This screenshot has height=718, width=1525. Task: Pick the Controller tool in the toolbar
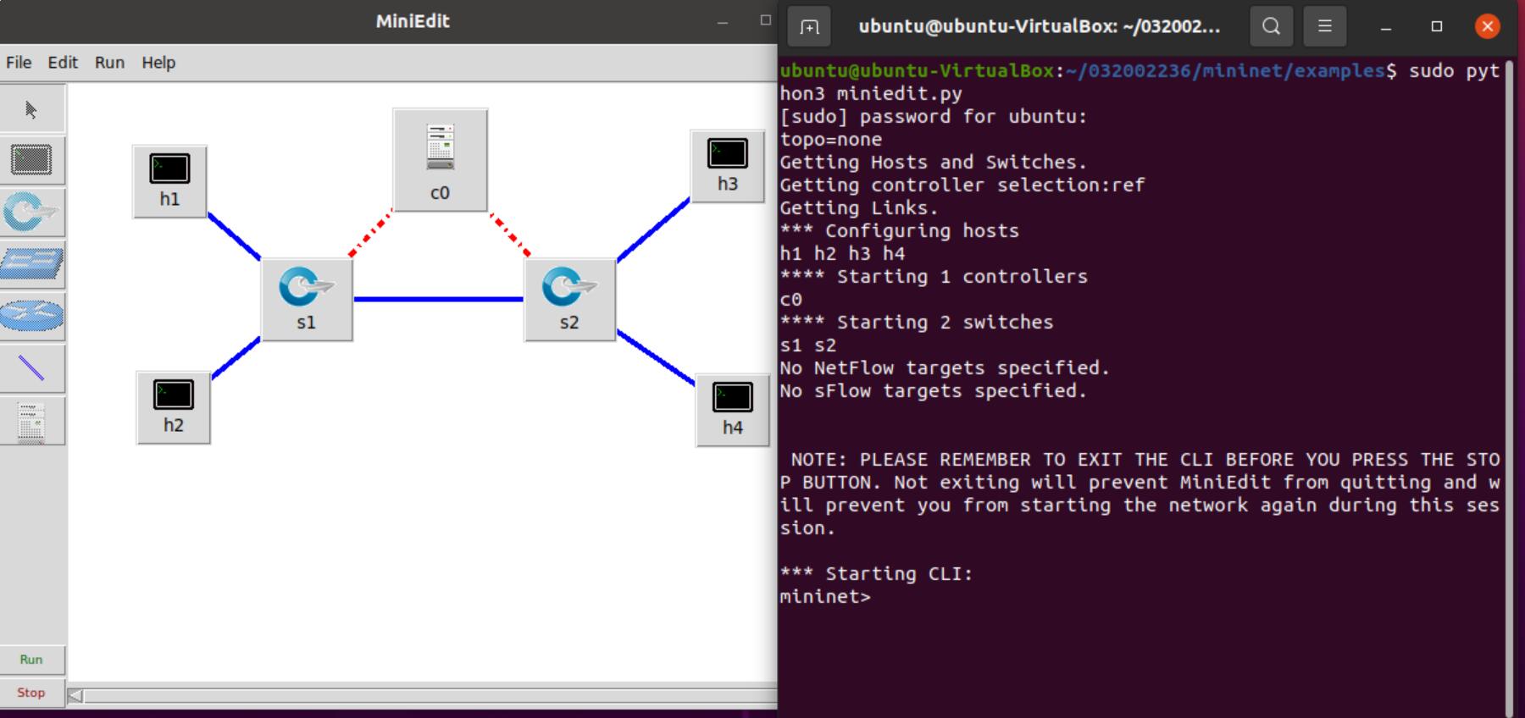[x=32, y=421]
